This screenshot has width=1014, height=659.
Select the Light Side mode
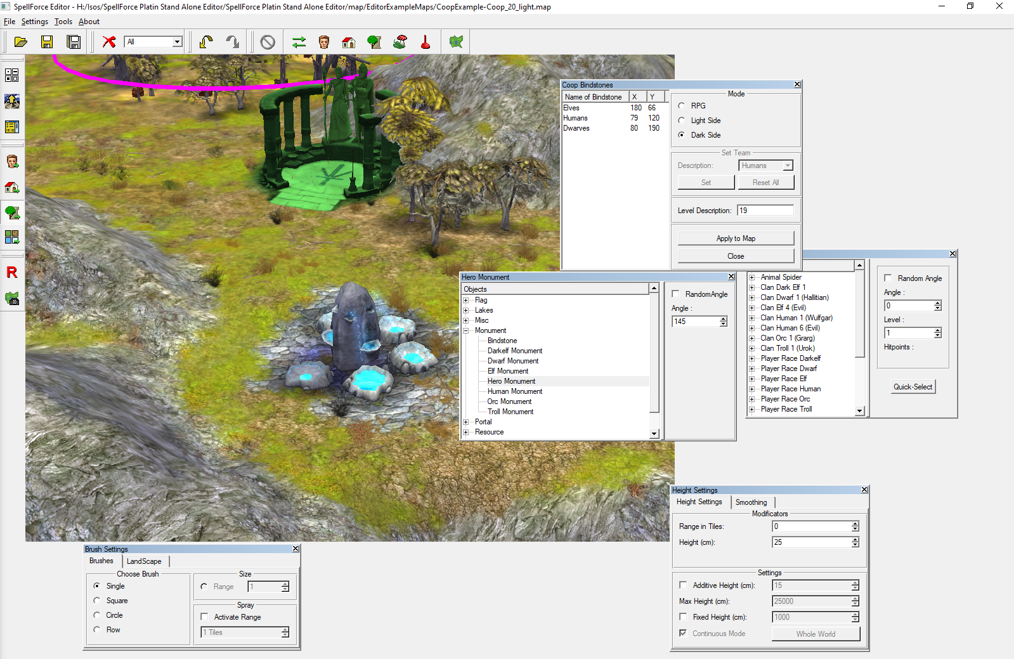pyautogui.click(x=682, y=121)
